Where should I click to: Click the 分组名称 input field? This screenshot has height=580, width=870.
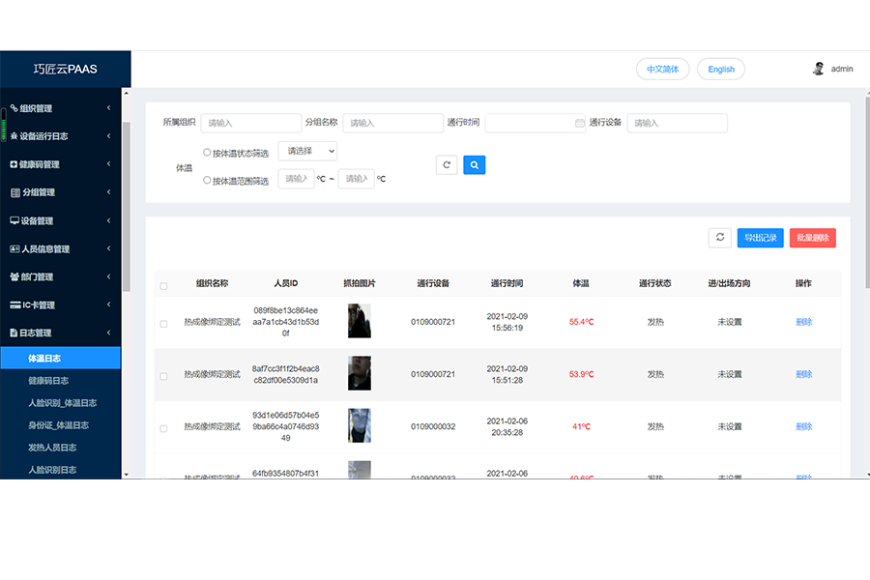pos(392,123)
